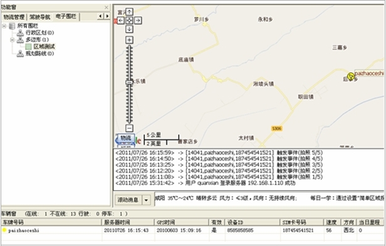Pan the map left with arrow
Viewport: 386px width, 246px height.
(x=120, y=21)
